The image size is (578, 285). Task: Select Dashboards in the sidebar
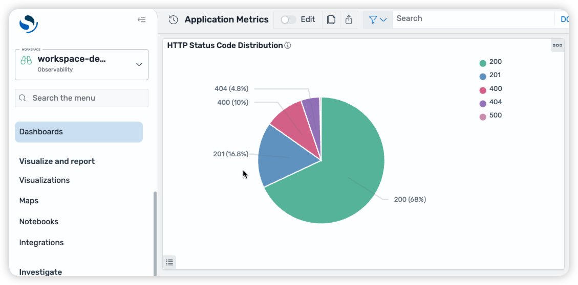pyautogui.click(x=79, y=132)
